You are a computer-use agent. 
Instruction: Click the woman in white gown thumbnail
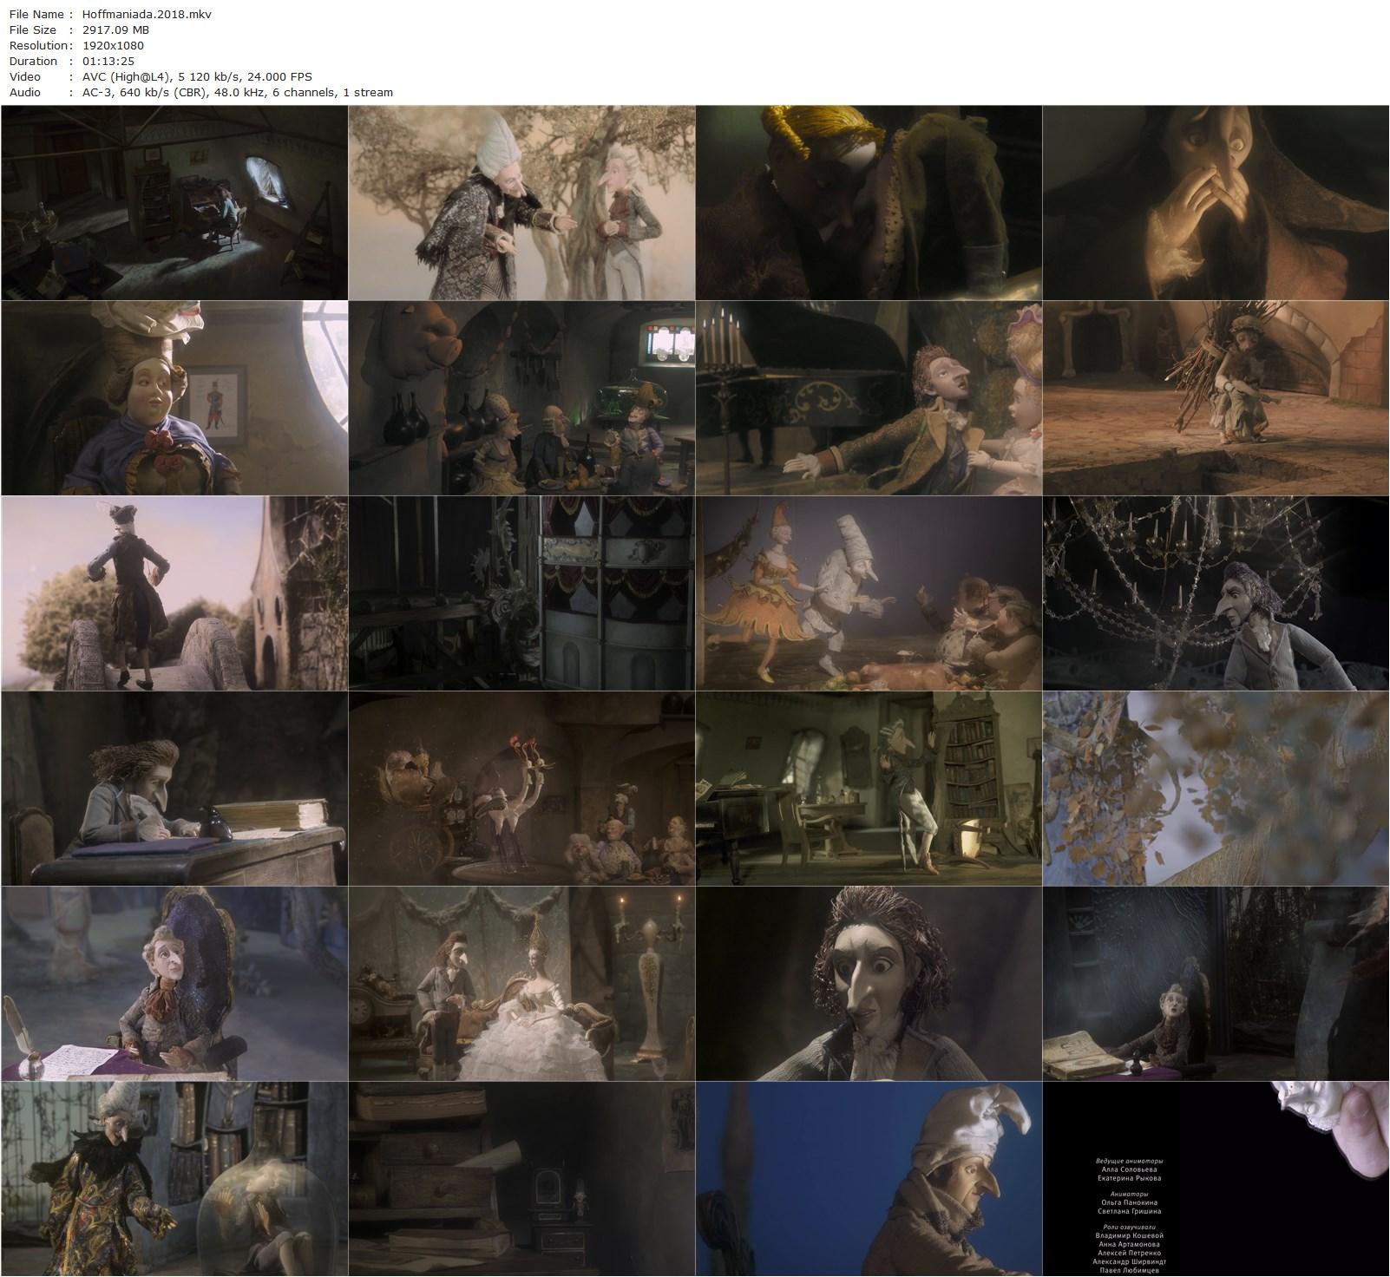tap(521, 984)
